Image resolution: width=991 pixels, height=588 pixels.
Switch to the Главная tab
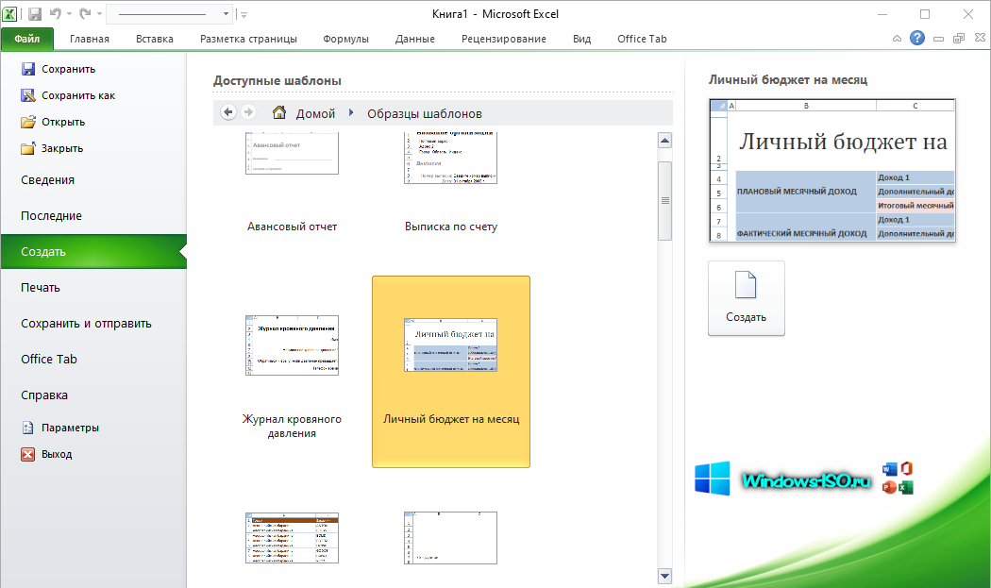pyautogui.click(x=89, y=39)
